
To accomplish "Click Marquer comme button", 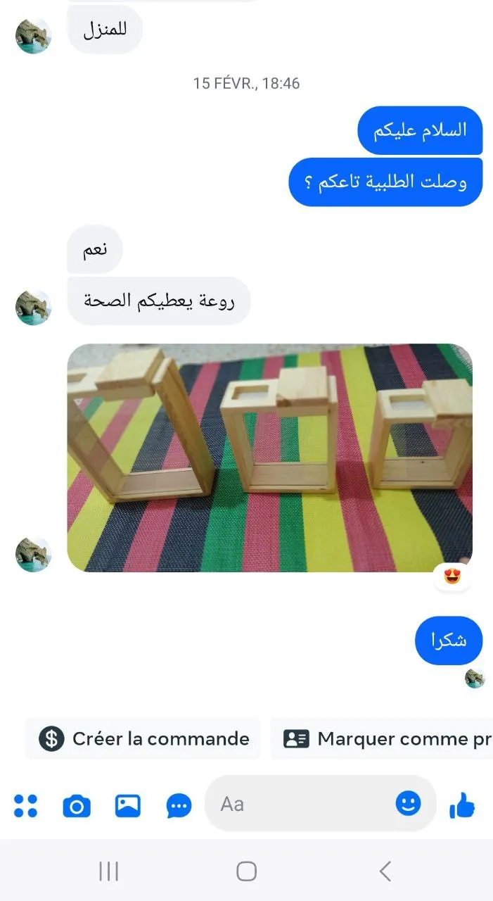I will tap(382, 738).
